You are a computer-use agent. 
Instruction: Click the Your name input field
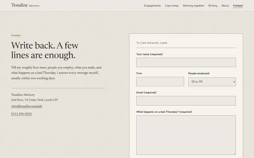coord(186,62)
